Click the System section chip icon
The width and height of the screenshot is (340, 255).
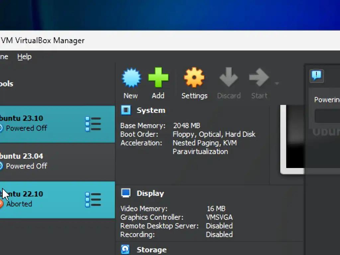point(126,110)
